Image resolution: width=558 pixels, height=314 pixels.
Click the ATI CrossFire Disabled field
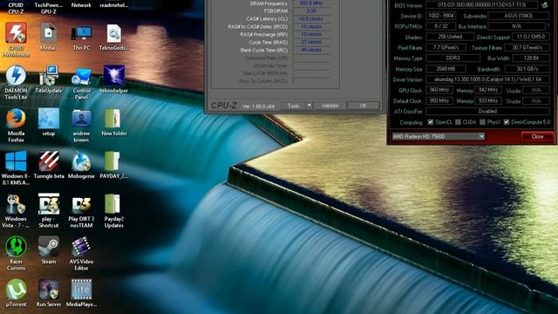[x=487, y=111]
